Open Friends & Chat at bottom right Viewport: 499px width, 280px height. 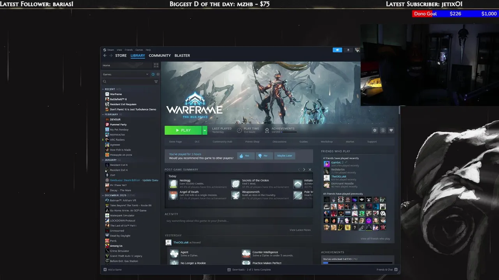tap(387, 269)
